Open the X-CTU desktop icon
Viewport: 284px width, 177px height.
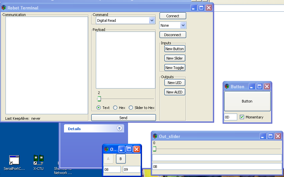tap(38, 160)
